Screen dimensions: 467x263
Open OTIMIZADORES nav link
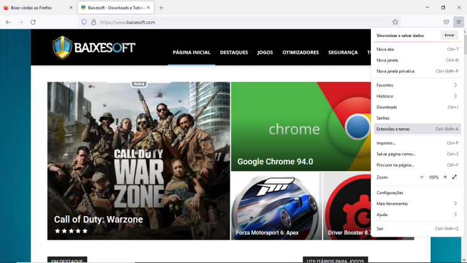pyautogui.click(x=301, y=53)
